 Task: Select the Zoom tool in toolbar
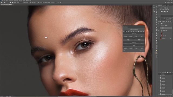pos(157,48)
